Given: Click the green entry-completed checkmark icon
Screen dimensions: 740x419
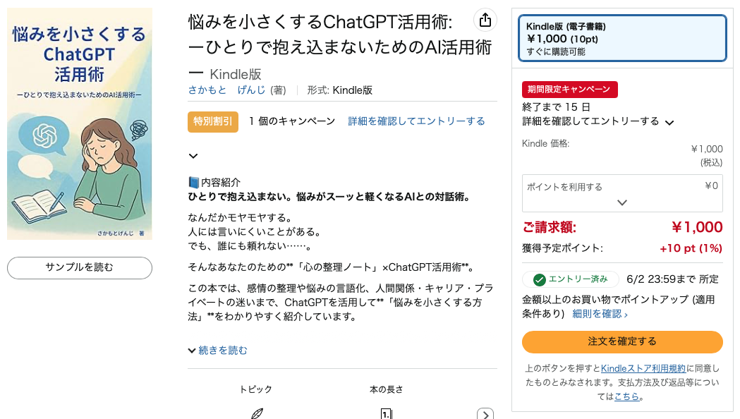Looking at the screenshot, I should (x=540, y=280).
